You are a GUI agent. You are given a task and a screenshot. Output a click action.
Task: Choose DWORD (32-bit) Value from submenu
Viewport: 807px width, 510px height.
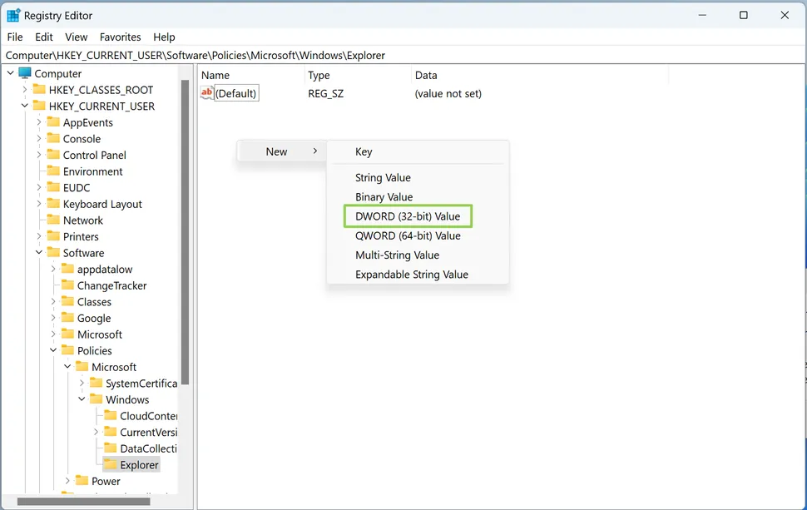[x=407, y=216]
